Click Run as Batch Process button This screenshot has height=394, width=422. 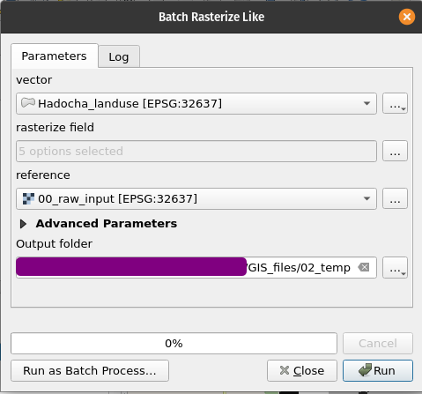coord(90,370)
